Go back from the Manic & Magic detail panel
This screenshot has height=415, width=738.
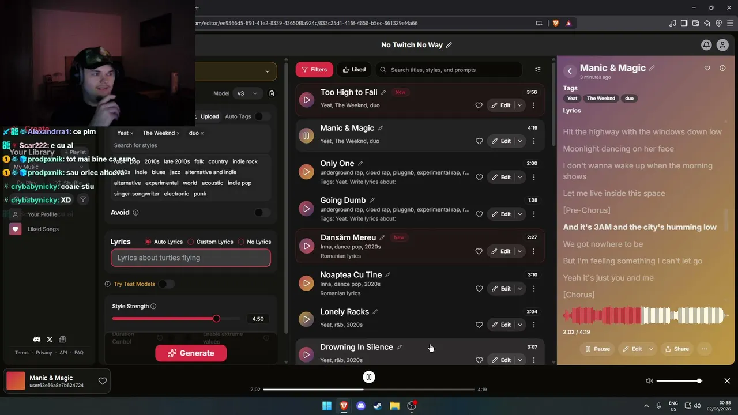point(570,71)
